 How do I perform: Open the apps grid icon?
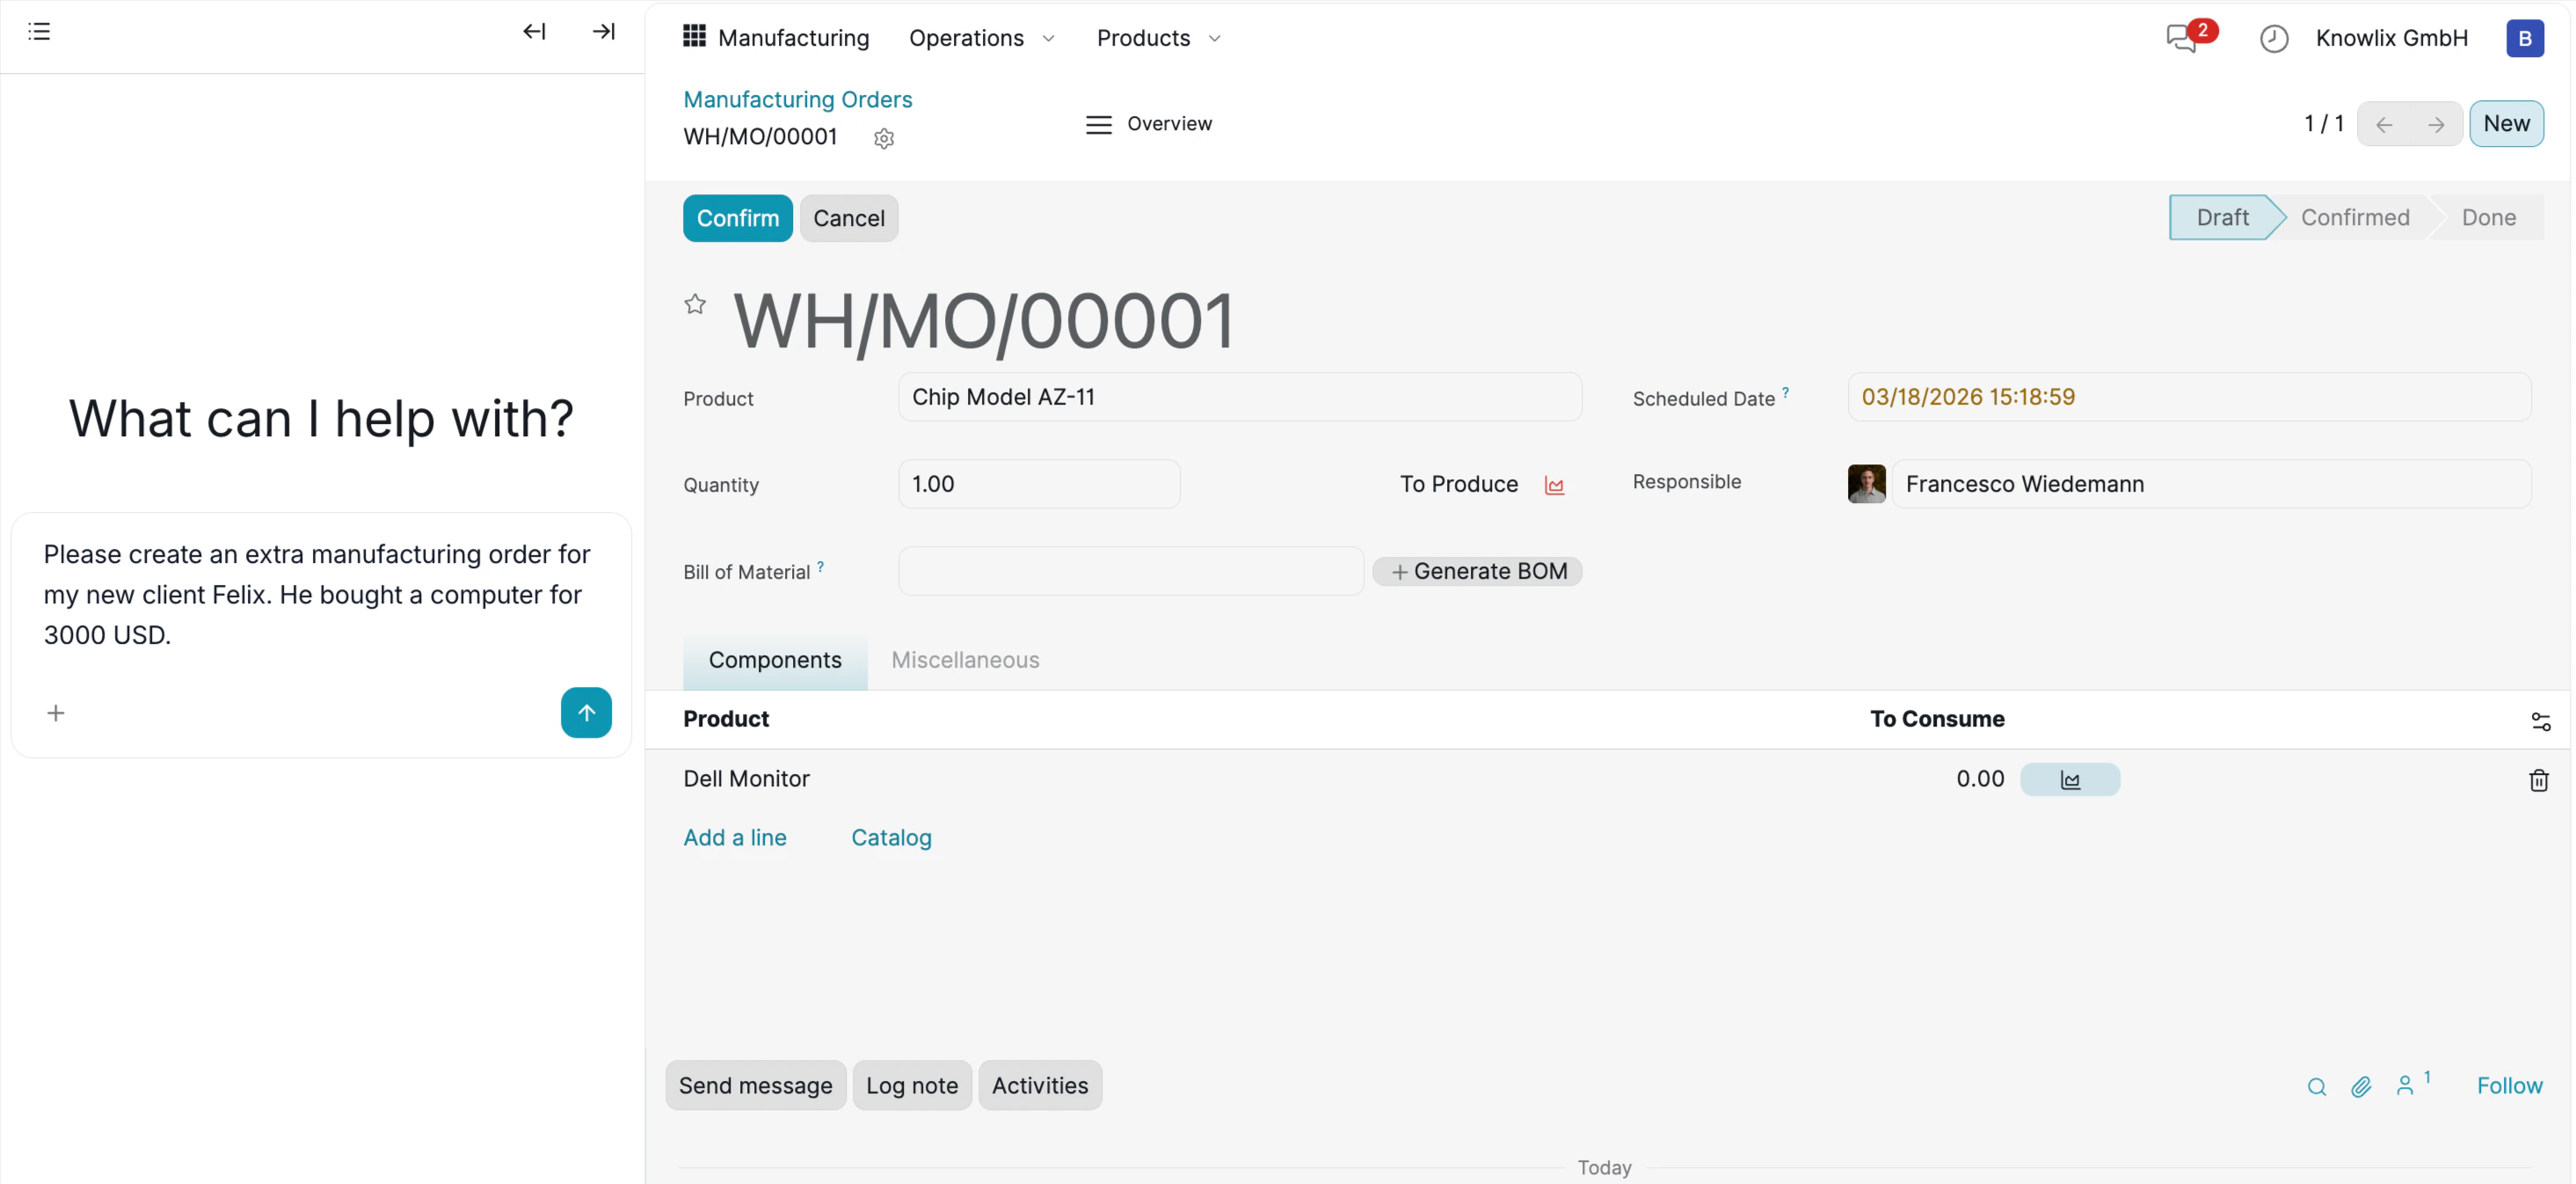(694, 37)
